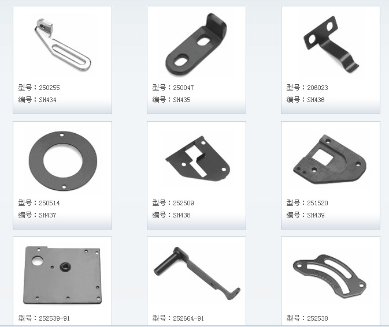Click the code label SH436
This screenshot has width=389, height=327.
point(316,100)
